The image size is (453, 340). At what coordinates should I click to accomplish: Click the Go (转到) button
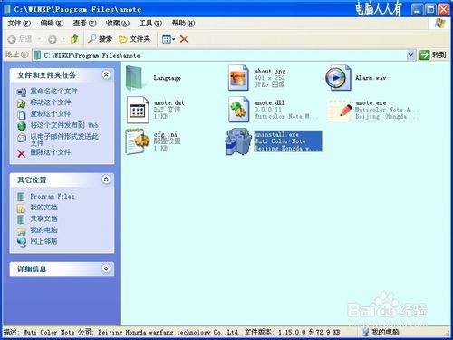(x=433, y=54)
